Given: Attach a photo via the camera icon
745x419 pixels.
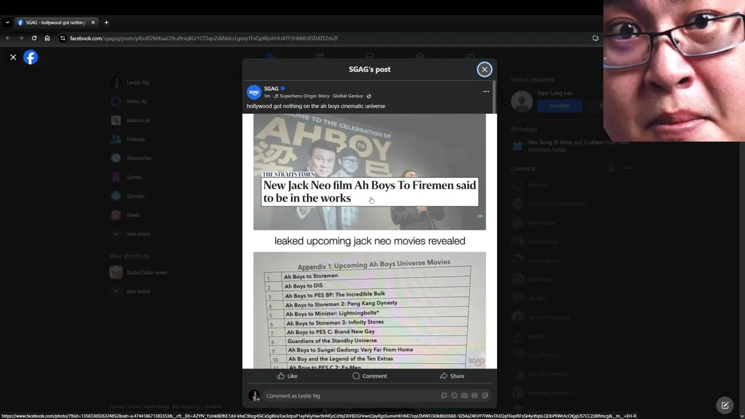Looking at the screenshot, I should pos(464,396).
